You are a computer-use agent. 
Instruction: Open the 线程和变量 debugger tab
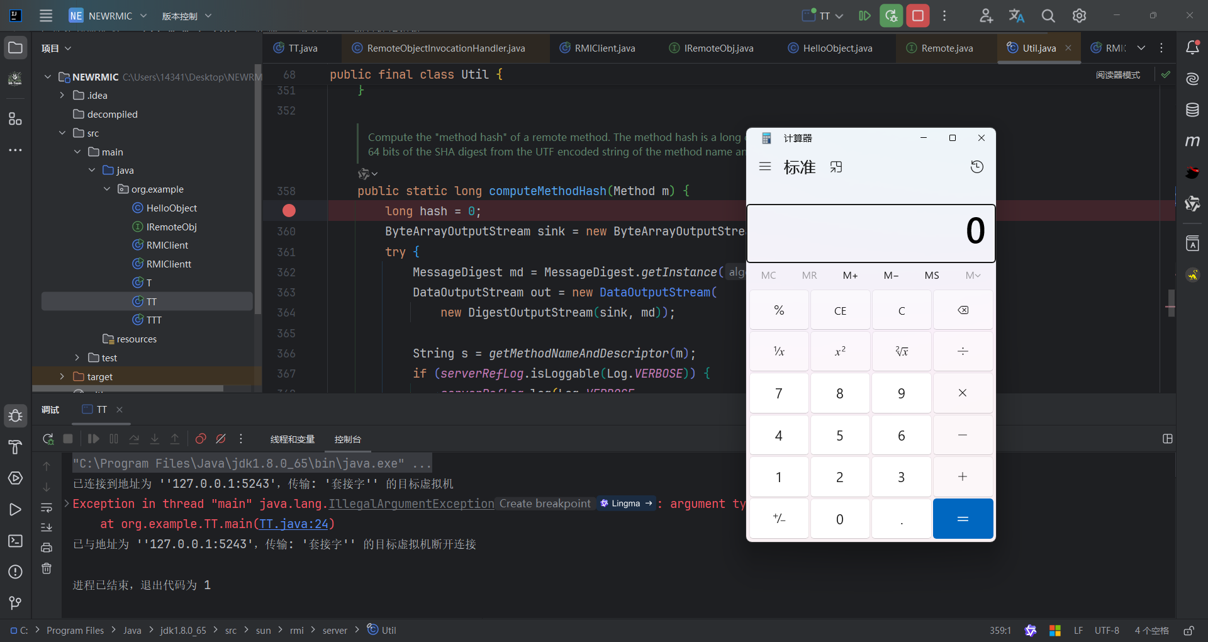point(293,439)
